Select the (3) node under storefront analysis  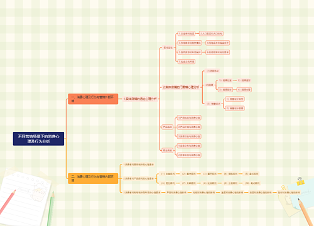(x=214, y=104)
